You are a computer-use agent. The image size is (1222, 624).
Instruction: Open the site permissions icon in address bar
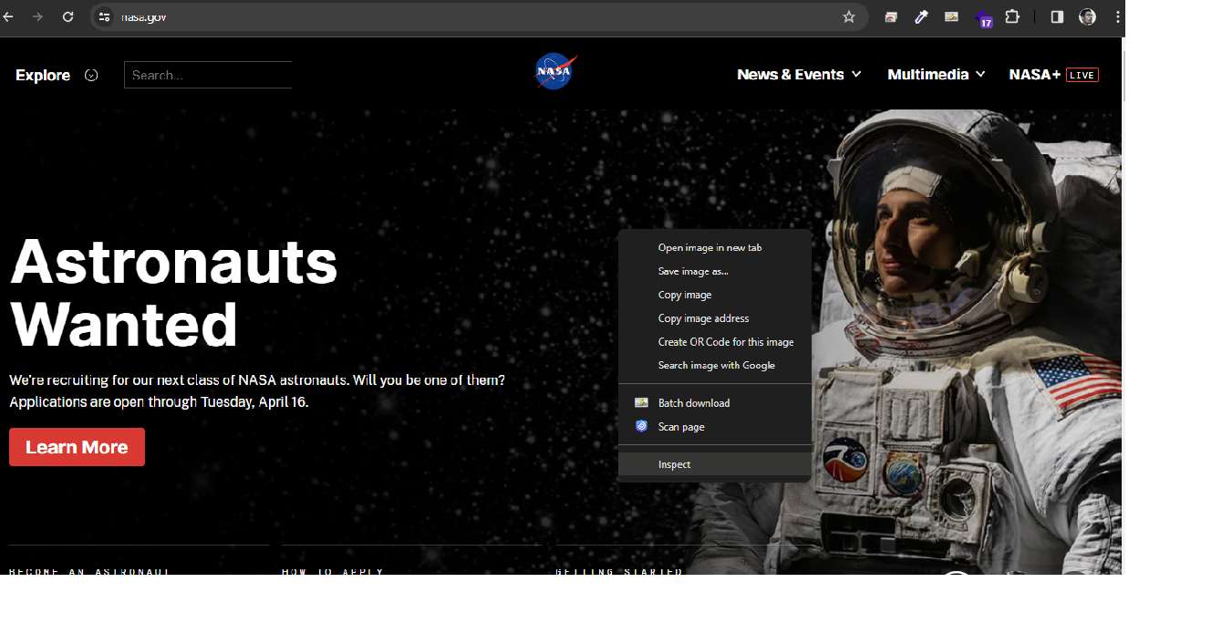(103, 16)
